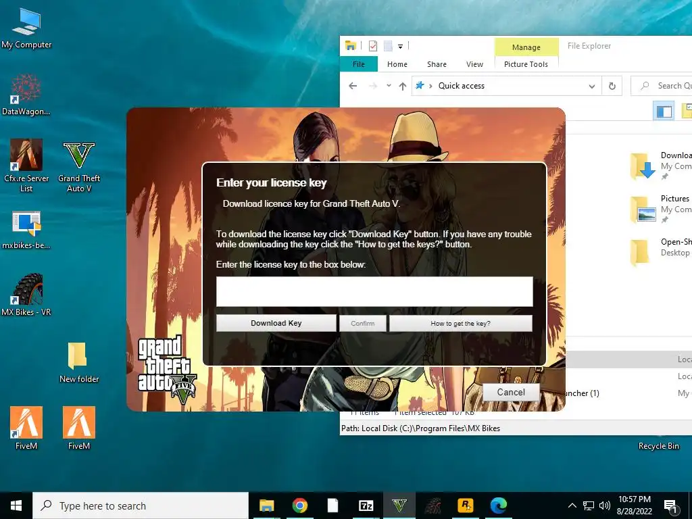Open the volume control tray icon
This screenshot has height=519, width=692.
pyautogui.click(x=605, y=505)
